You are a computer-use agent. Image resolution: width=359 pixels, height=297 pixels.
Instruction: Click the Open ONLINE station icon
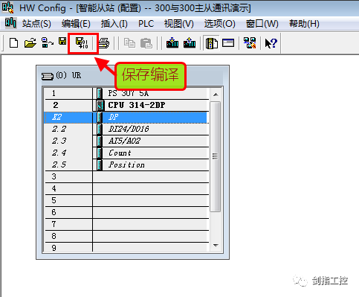coord(47,43)
